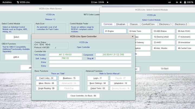This screenshot has width=195, height=109.
Task: Click Close Controller, Go Back - 06
Action: point(83,96)
